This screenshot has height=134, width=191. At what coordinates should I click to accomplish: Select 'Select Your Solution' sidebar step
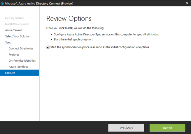point(18,36)
